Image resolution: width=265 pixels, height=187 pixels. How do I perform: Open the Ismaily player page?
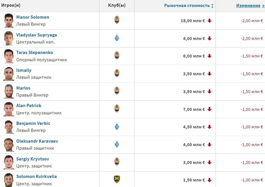pyautogui.click(x=24, y=70)
